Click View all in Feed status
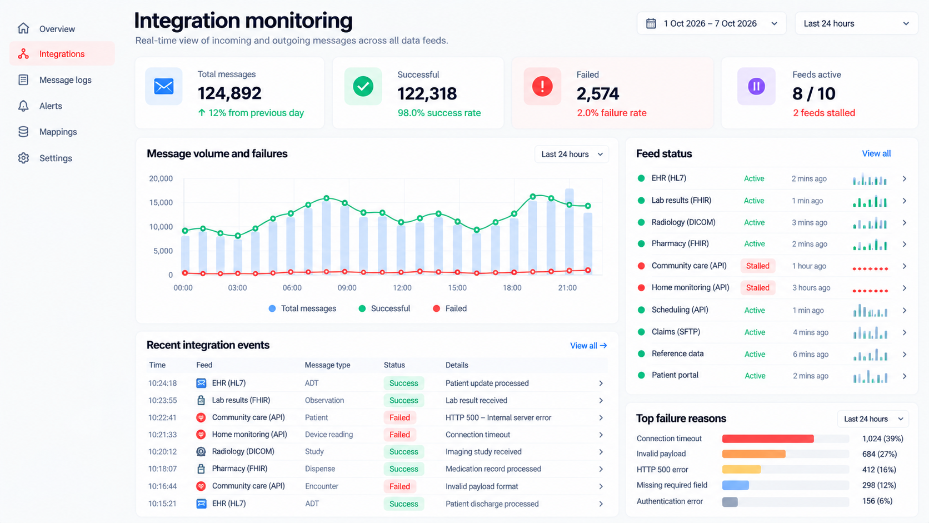This screenshot has width=929, height=523. 876,153
